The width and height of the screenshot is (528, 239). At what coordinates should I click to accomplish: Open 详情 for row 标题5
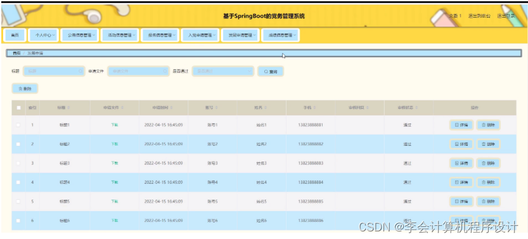click(461, 202)
